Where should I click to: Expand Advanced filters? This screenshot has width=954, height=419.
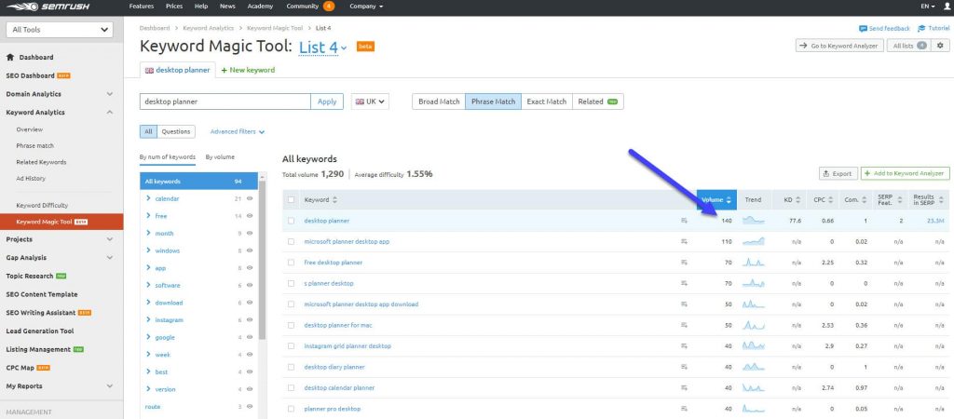pos(238,131)
